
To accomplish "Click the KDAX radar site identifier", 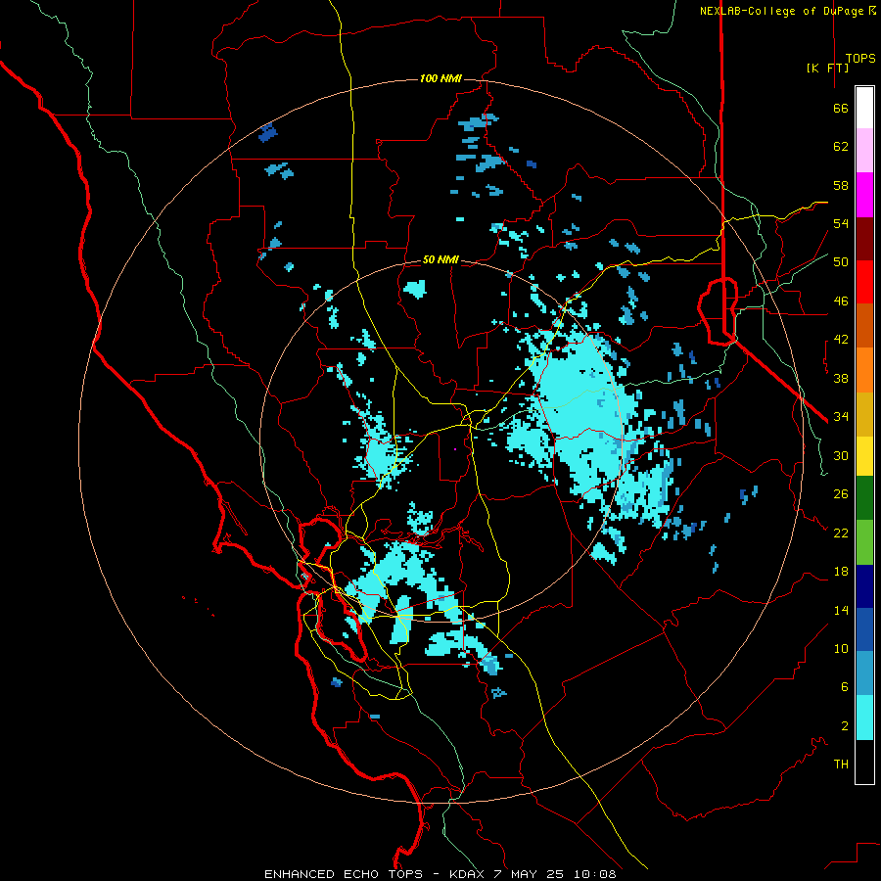I will pyautogui.click(x=468, y=874).
